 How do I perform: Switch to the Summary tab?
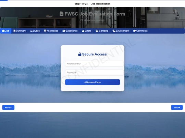(x=20, y=31)
